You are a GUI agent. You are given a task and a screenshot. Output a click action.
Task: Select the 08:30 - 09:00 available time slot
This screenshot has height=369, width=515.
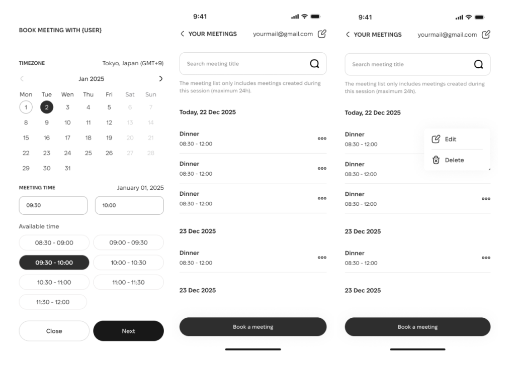coord(54,242)
